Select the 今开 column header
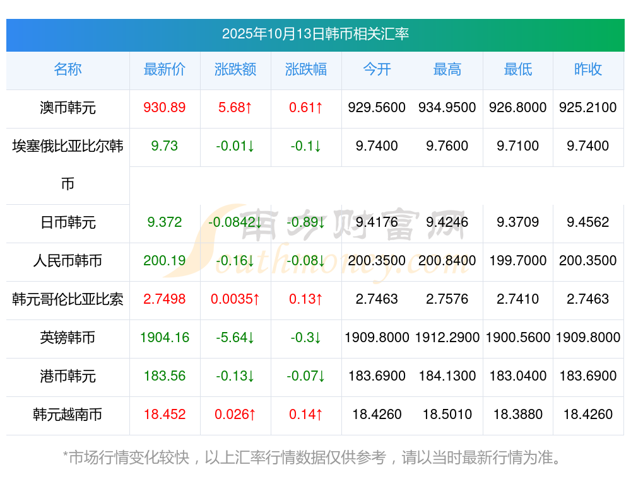The image size is (631, 477). (x=377, y=69)
